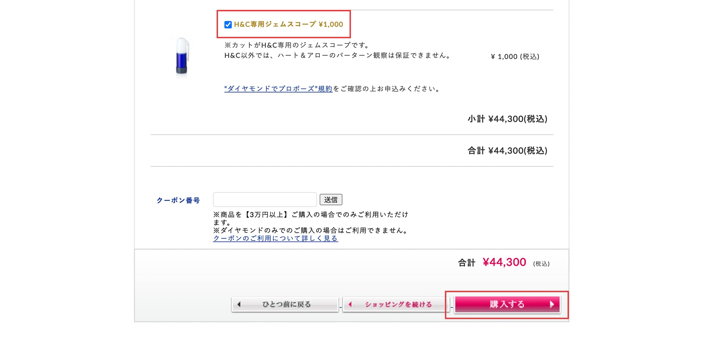Proceed with the pink 購入する button
Viewport: 709px width, 340px height.
click(x=507, y=304)
